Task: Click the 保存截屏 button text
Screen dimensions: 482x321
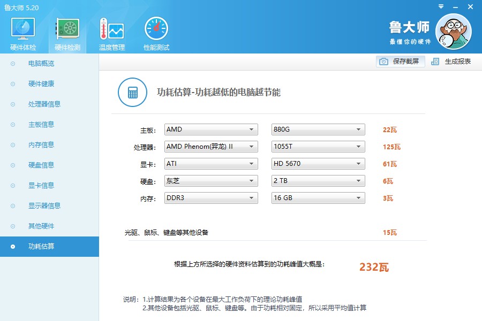Action: click(406, 62)
